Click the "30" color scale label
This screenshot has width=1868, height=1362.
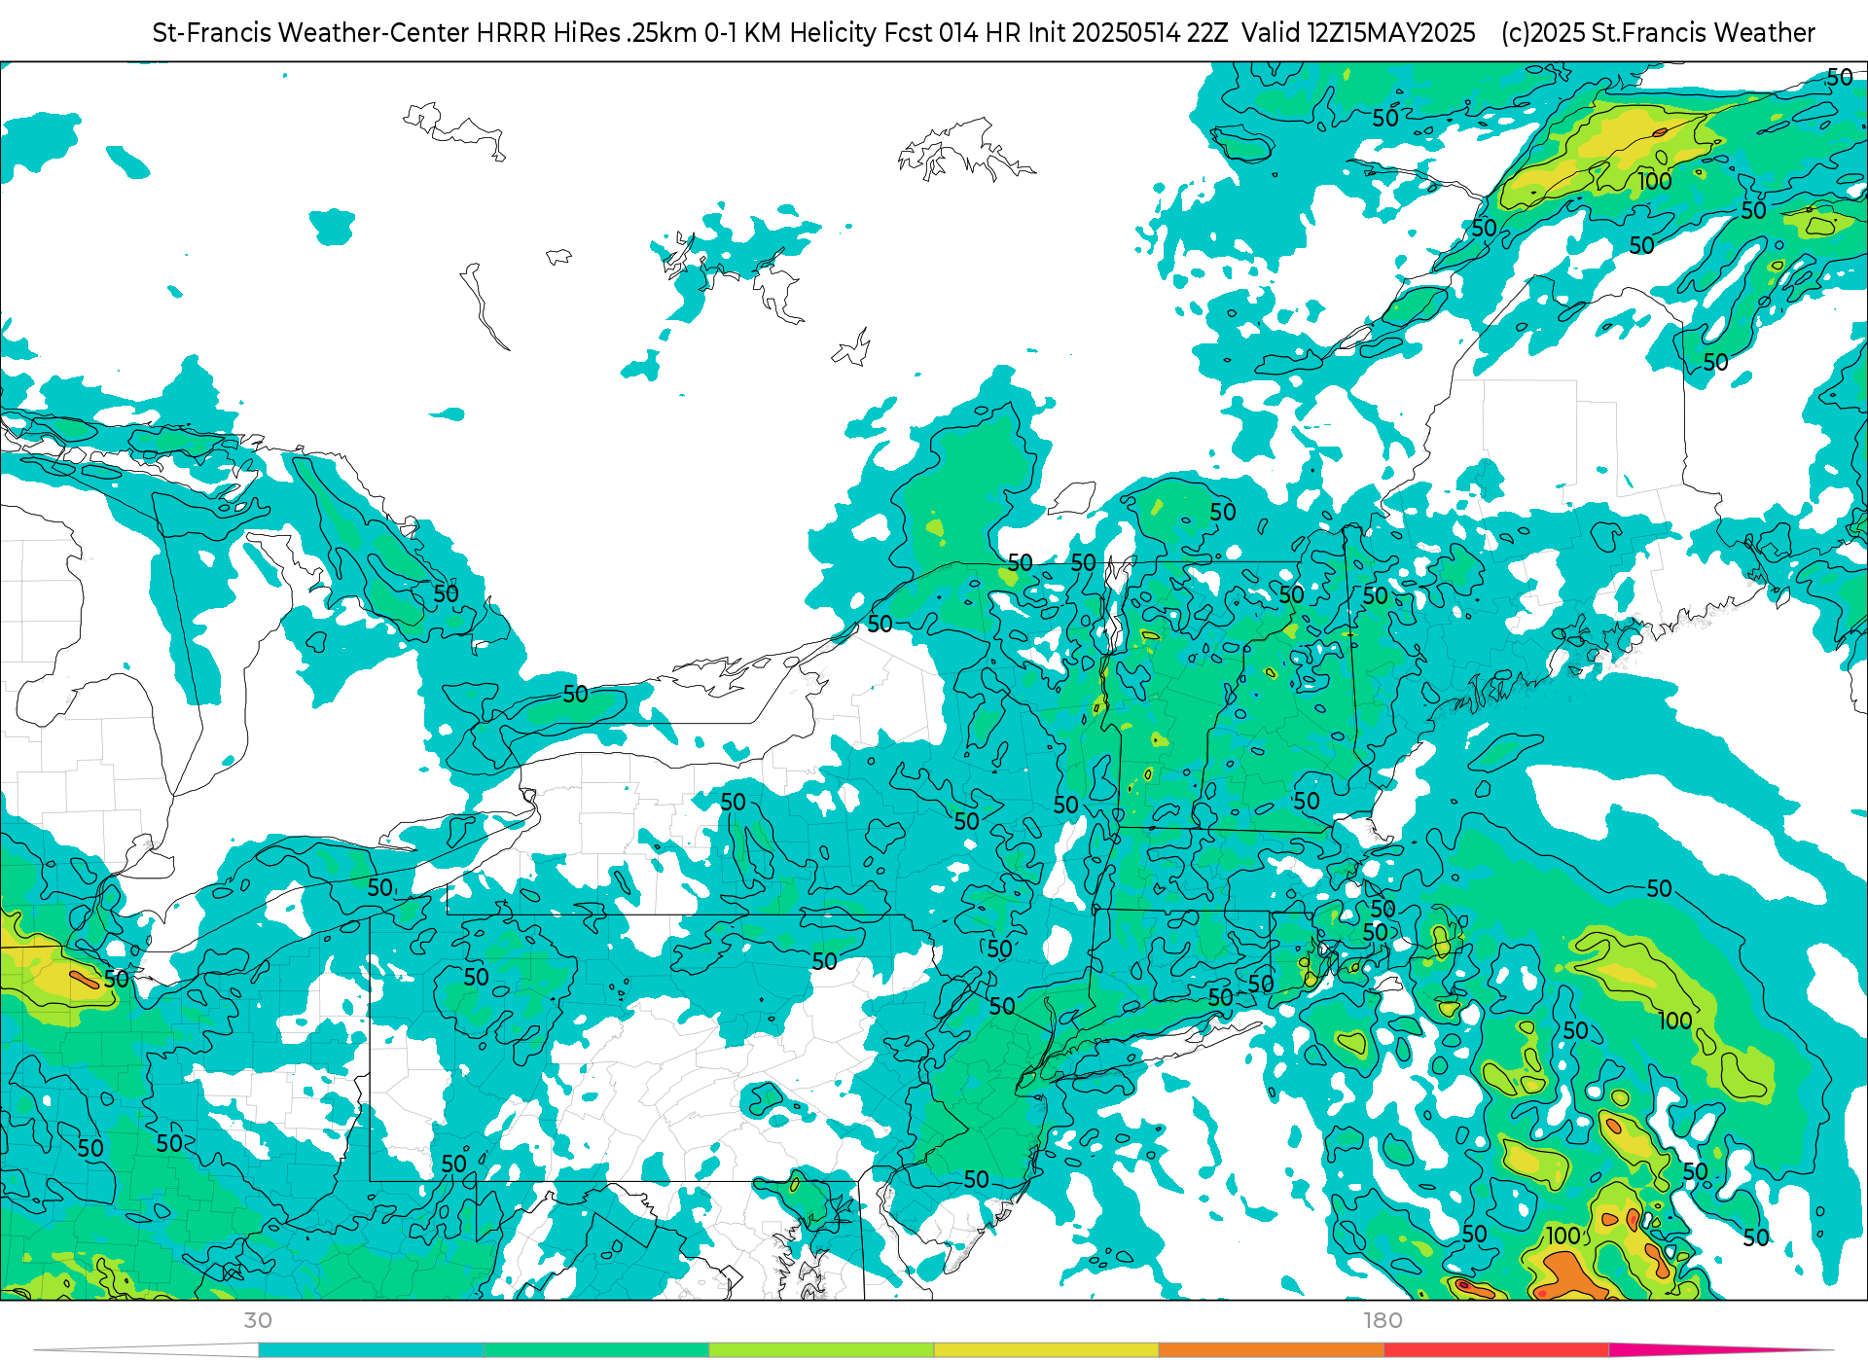click(x=258, y=1320)
